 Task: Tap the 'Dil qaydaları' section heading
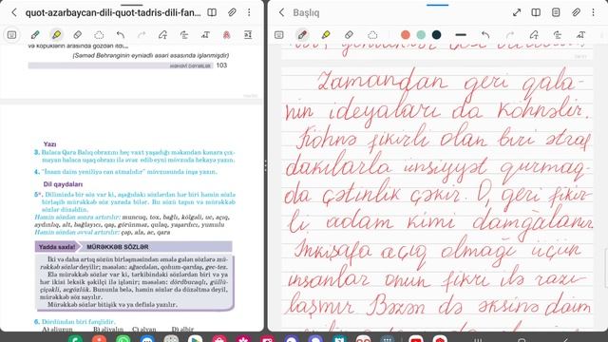click(x=63, y=184)
